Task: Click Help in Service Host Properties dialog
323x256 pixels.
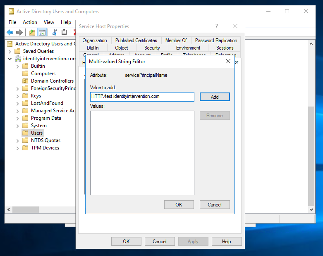Action: tap(227, 242)
